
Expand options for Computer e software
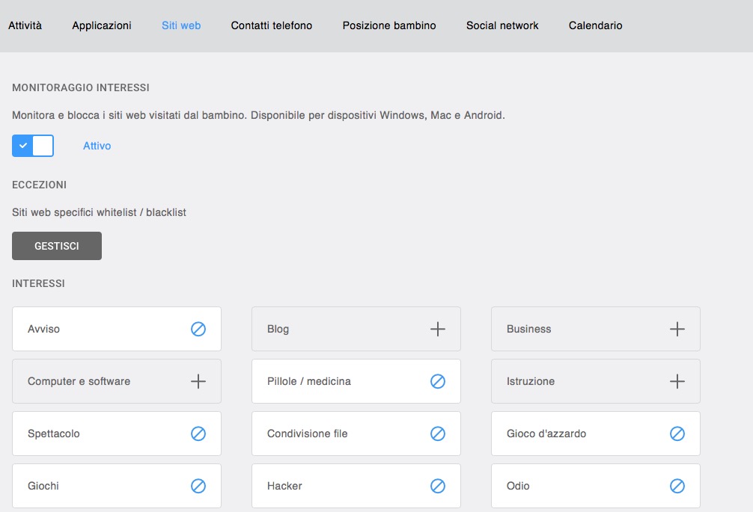click(198, 381)
